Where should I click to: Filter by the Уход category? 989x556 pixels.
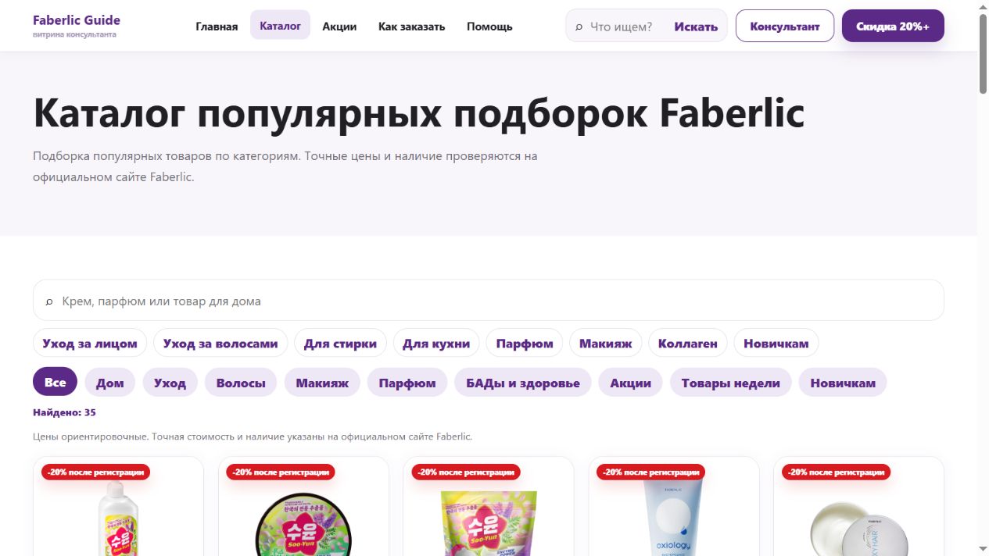170,383
